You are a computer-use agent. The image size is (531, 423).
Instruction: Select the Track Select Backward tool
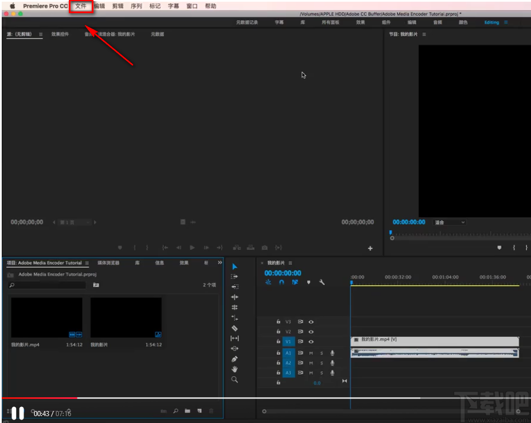click(x=235, y=287)
